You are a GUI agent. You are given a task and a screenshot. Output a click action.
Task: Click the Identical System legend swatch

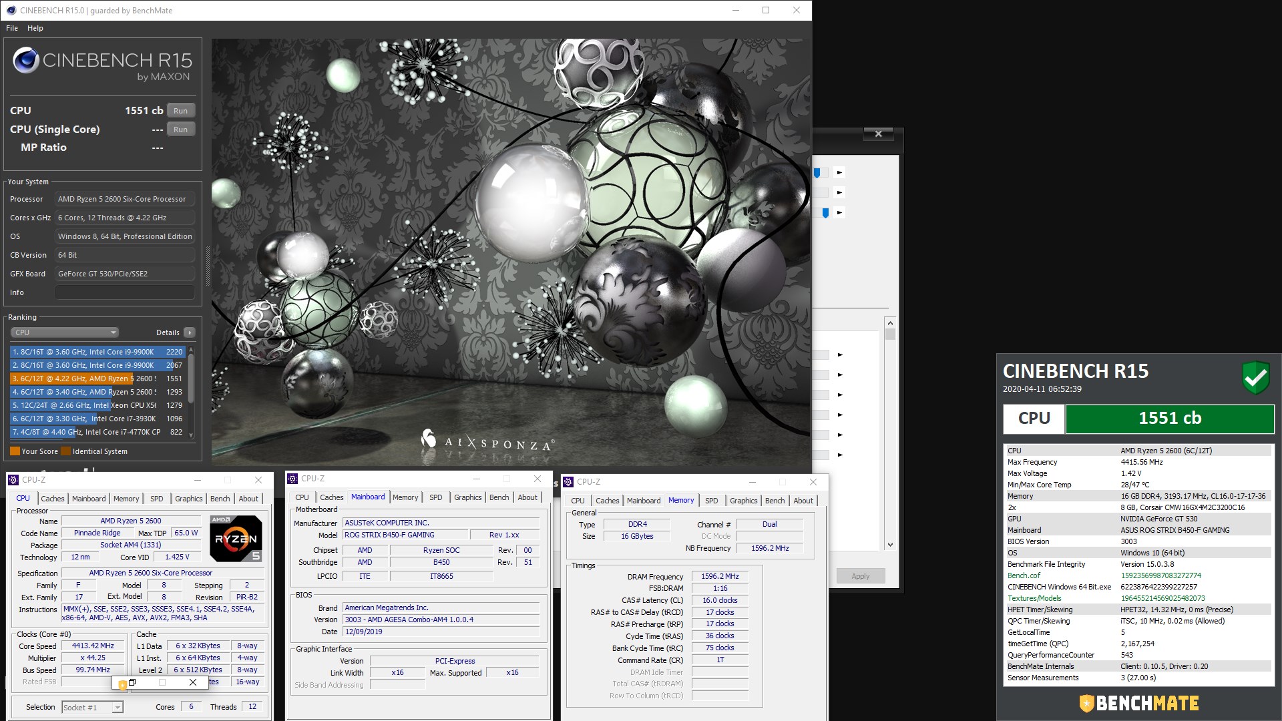coord(65,451)
